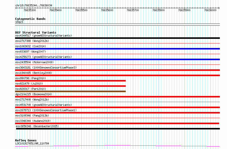Open variant esv2717388 (Wong2012b)

click(x=32, y=41)
